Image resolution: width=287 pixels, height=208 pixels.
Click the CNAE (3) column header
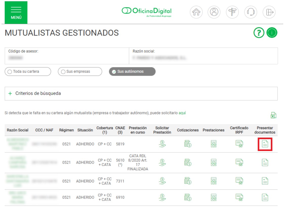pos(120,130)
